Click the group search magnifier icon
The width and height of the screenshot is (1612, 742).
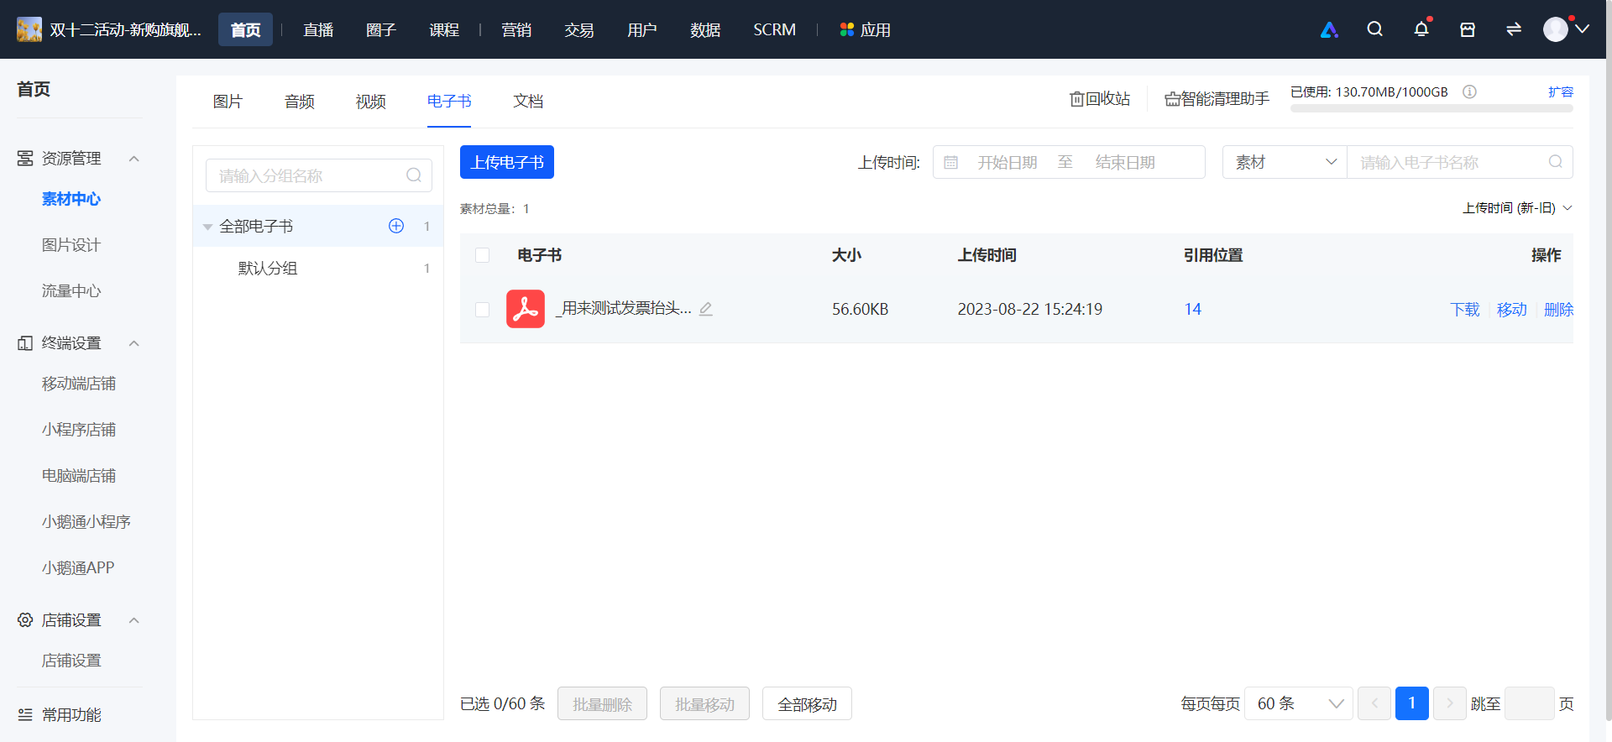point(414,175)
